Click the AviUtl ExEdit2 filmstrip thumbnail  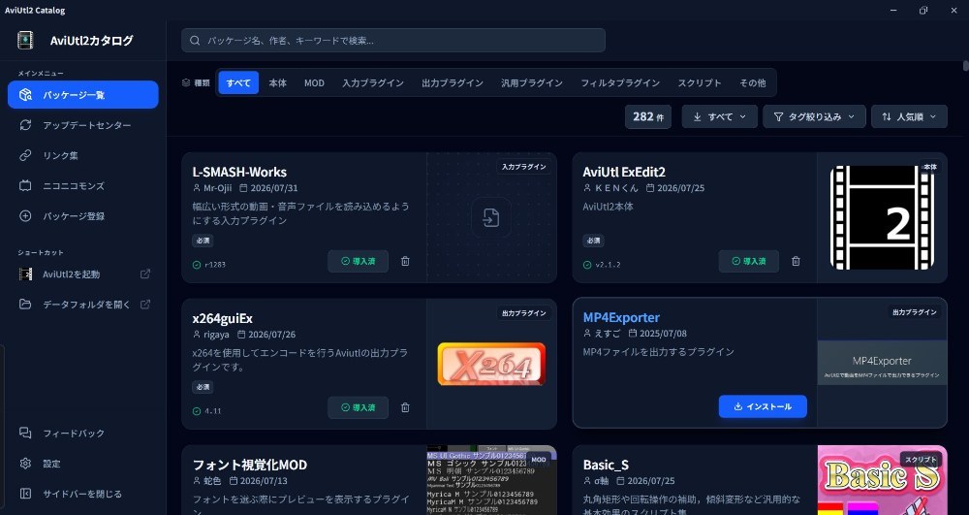coord(882,217)
